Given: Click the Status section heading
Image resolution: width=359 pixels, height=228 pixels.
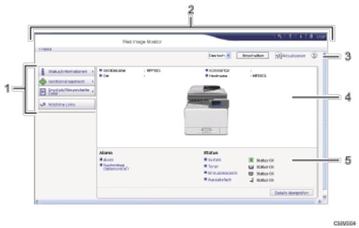Looking at the screenshot, I should point(211,153).
